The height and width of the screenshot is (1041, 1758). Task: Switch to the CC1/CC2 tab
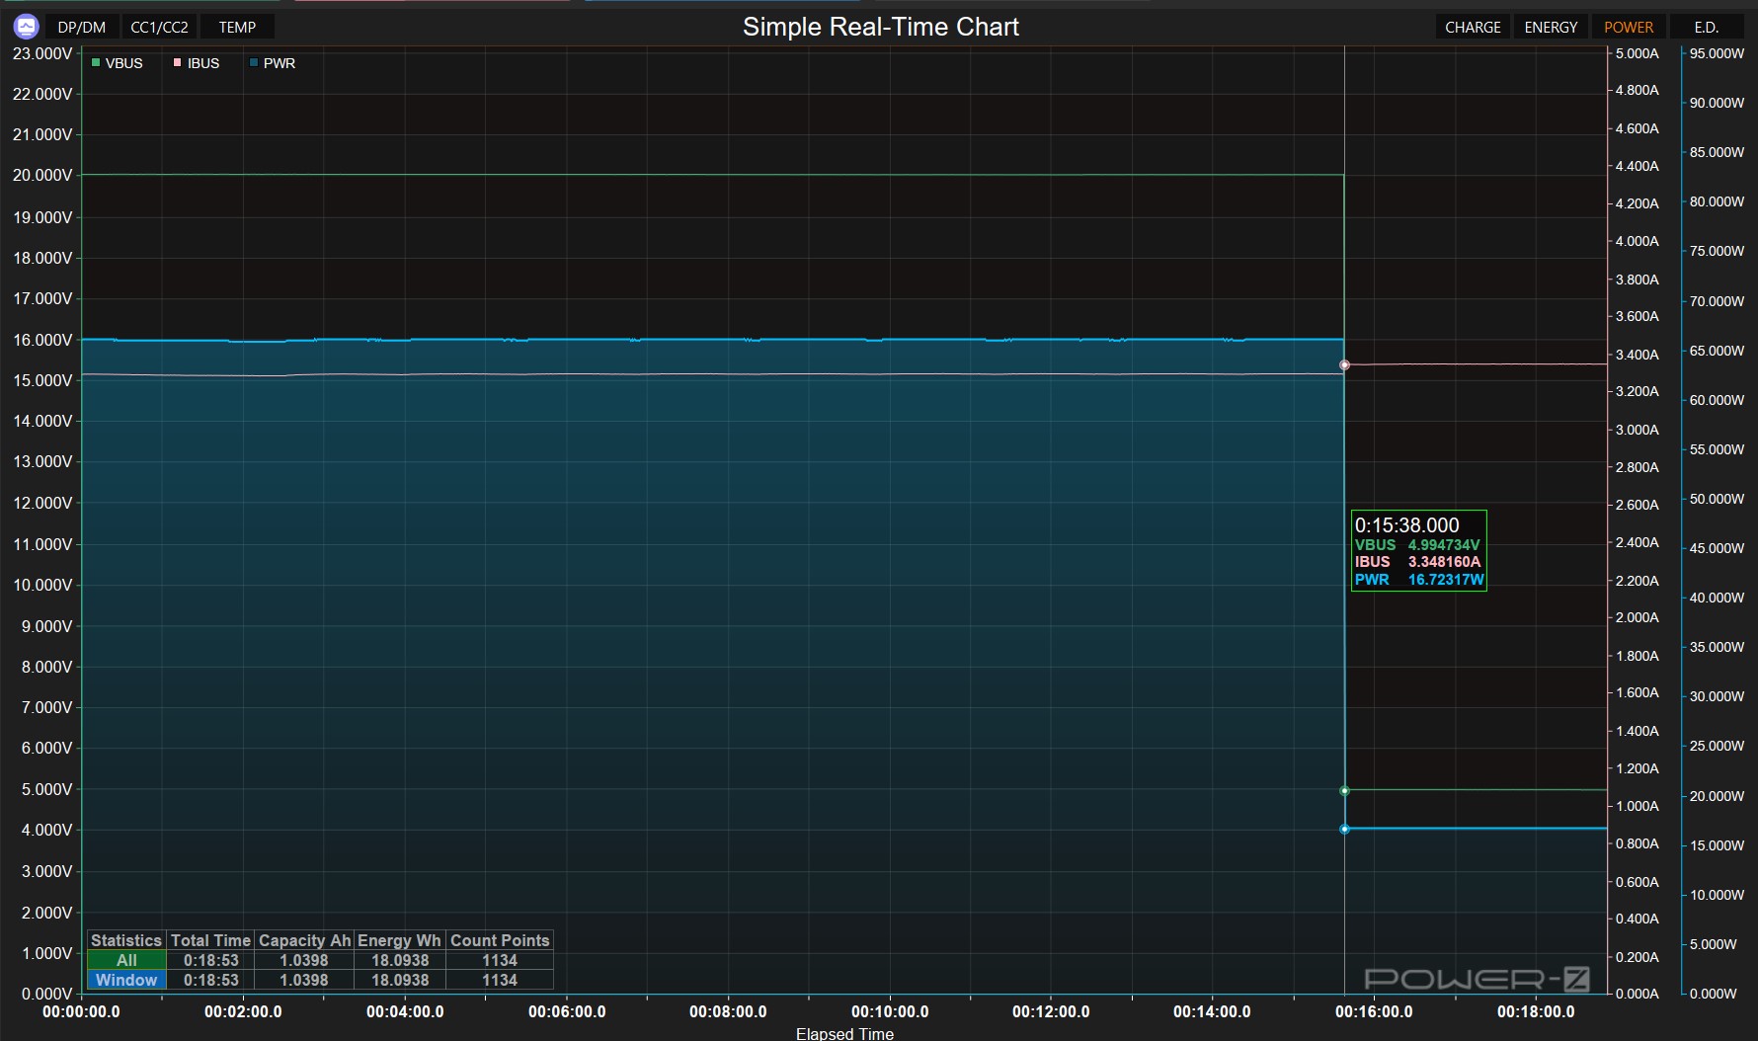159,28
